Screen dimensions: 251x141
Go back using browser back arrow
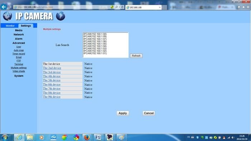[x=4, y=7]
